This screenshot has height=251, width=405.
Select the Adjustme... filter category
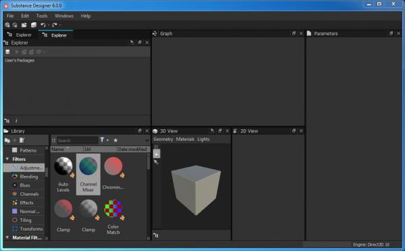click(x=24, y=168)
